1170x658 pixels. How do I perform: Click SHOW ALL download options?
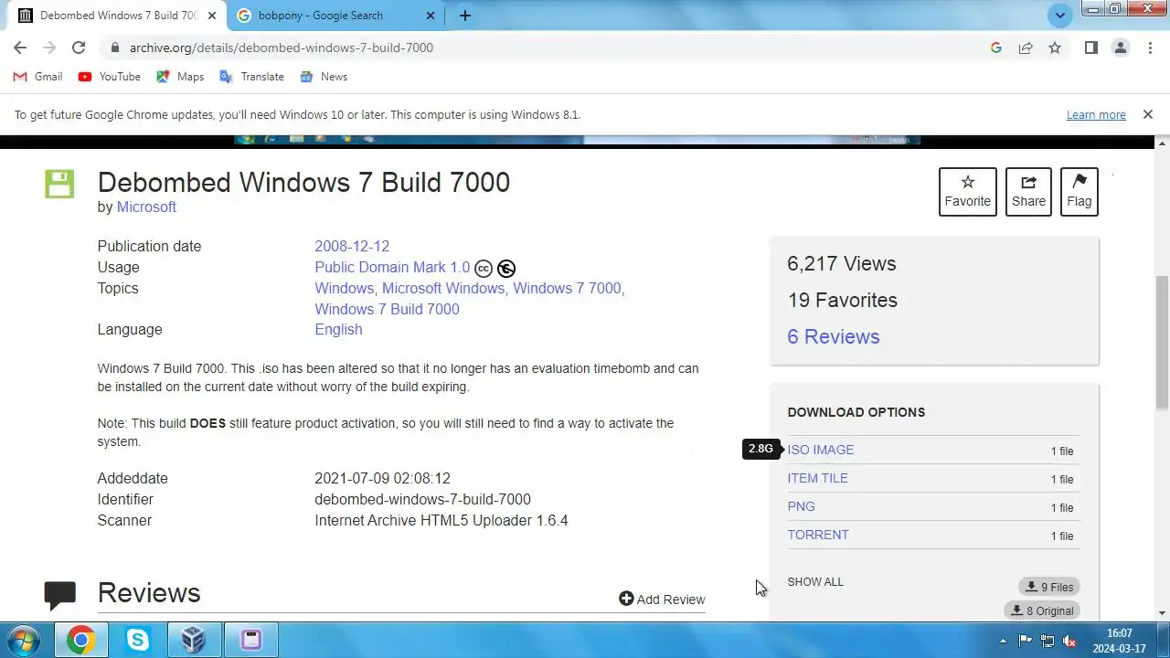[x=815, y=581]
